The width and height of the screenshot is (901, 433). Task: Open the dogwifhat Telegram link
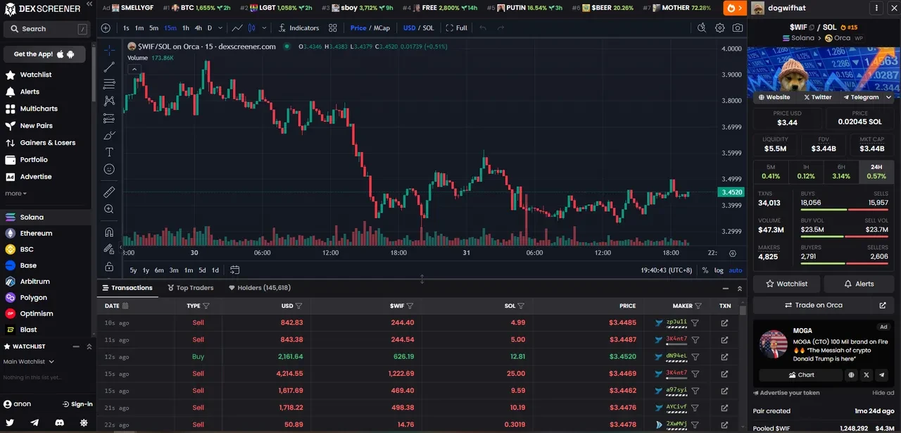click(861, 97)
